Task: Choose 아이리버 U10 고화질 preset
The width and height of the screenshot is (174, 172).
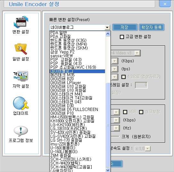Action: 78,86
